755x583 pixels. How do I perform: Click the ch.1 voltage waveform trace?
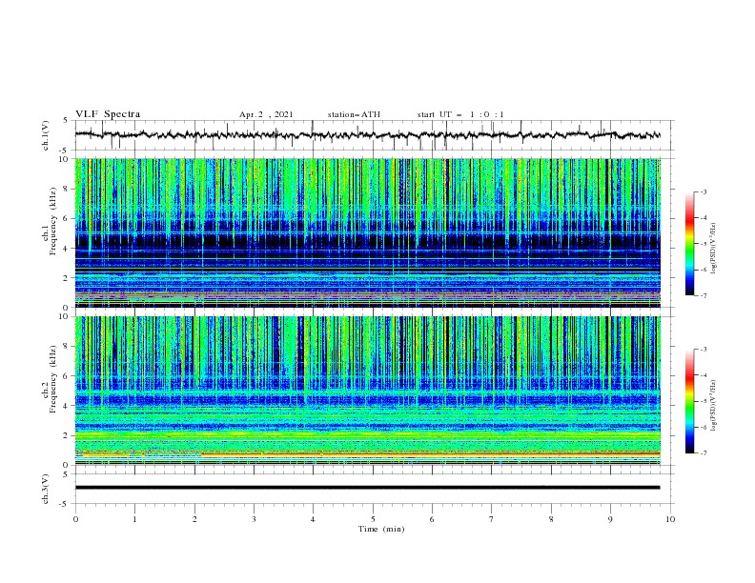pyautogui.click(x=367, y=135)
